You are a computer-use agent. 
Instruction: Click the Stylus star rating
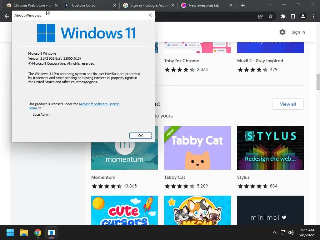pos(252,186)
